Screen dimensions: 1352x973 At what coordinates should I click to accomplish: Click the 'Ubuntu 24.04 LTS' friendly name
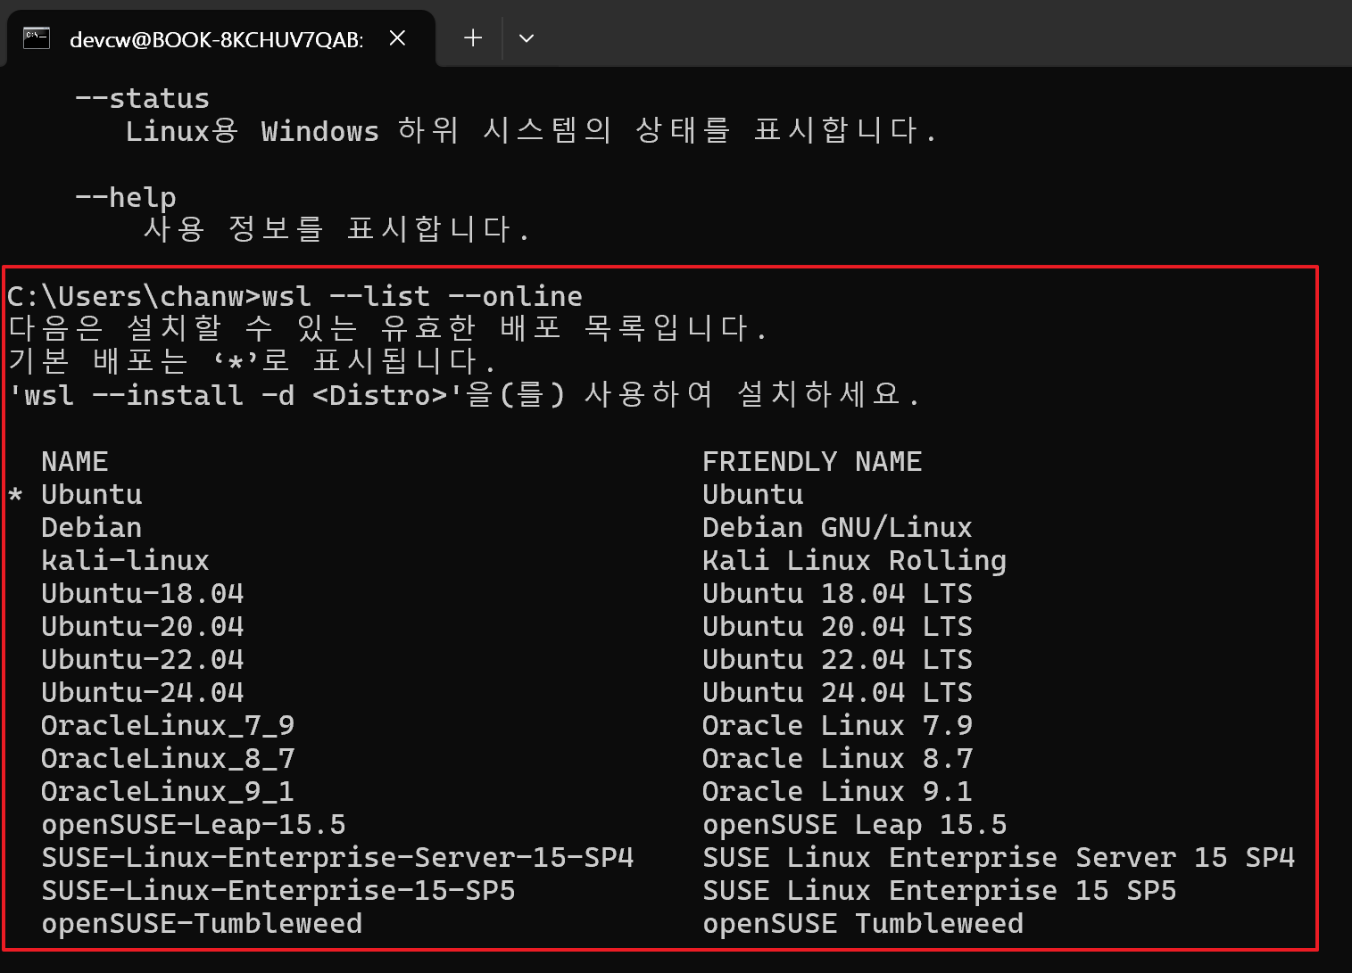837,692
